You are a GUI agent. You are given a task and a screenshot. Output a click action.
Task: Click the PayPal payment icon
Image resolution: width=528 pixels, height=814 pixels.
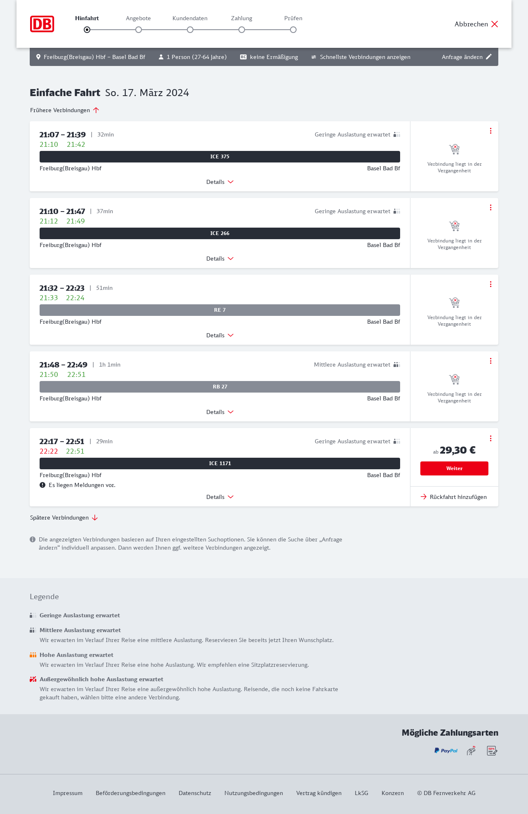(x=446, y=750)
